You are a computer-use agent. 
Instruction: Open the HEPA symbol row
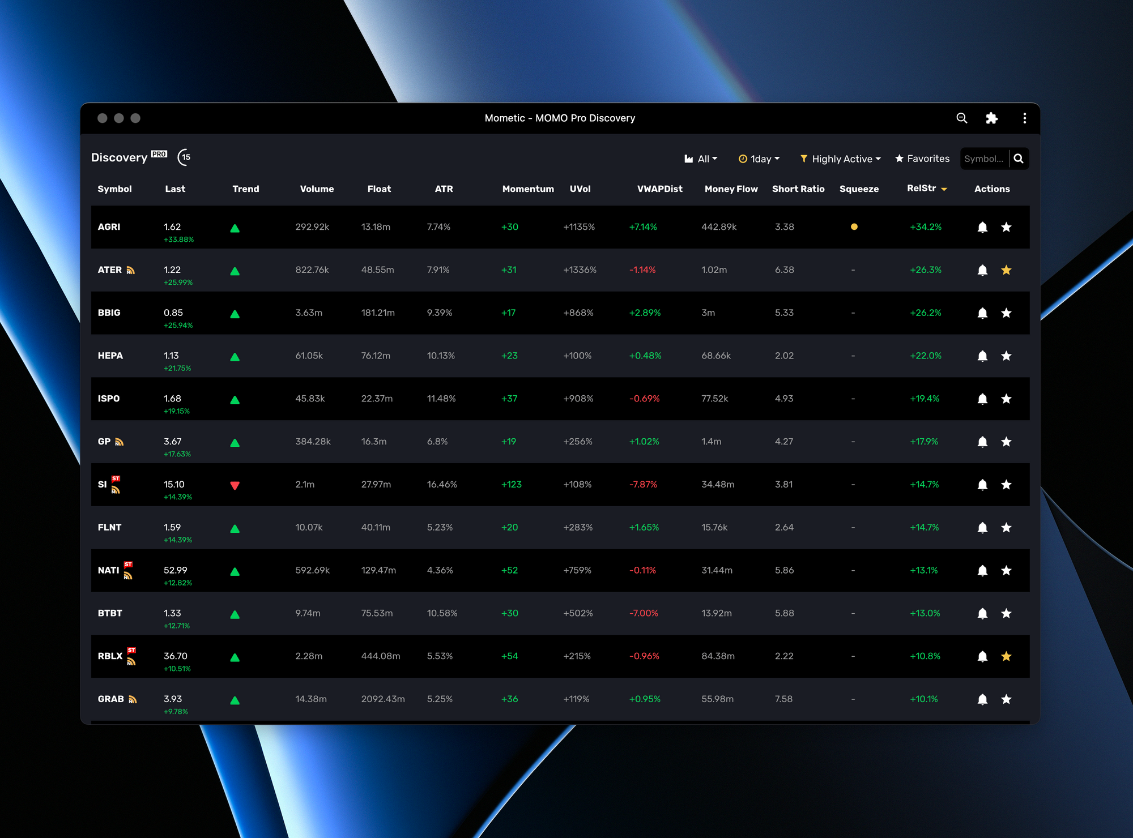[x=110, y=356]
